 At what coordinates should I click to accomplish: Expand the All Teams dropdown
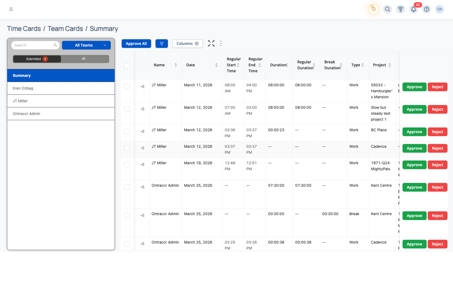coord(86,45)
